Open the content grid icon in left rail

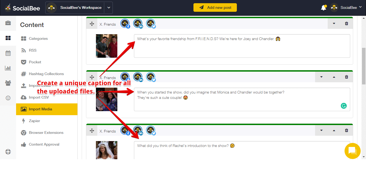[8, 38]
